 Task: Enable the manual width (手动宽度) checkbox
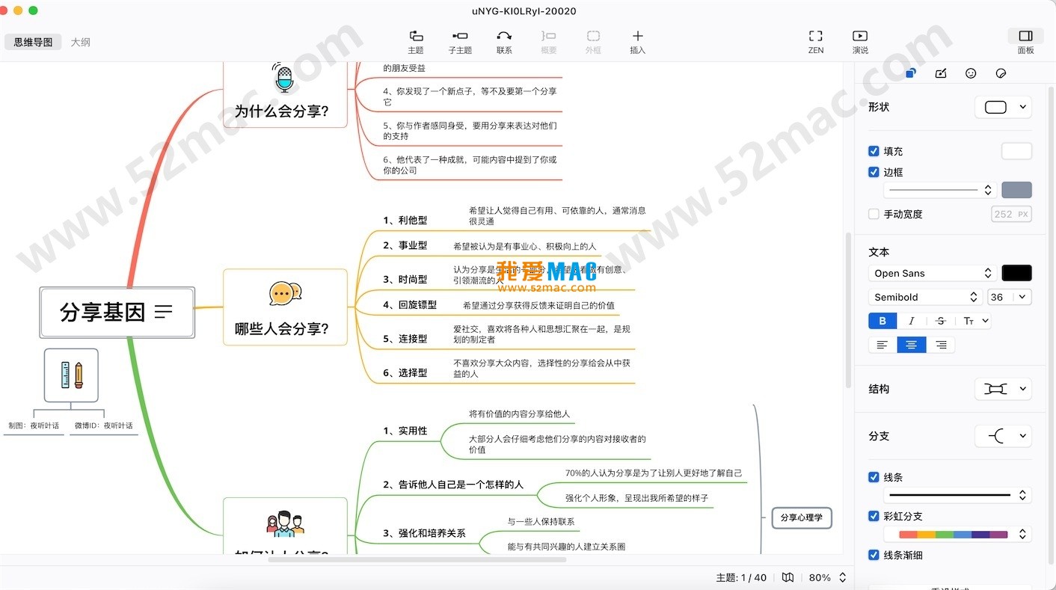[874, 214]
